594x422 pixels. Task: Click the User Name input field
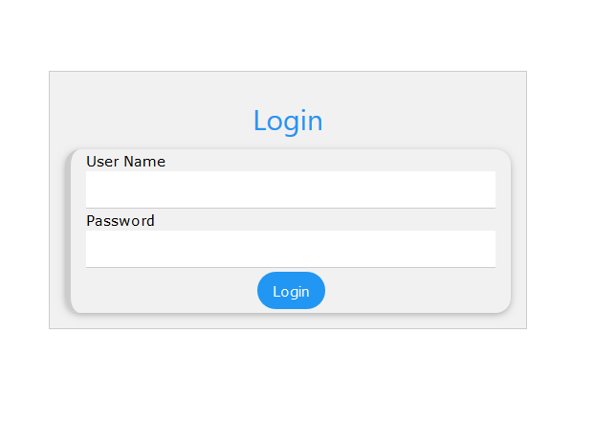click(290, 189)
